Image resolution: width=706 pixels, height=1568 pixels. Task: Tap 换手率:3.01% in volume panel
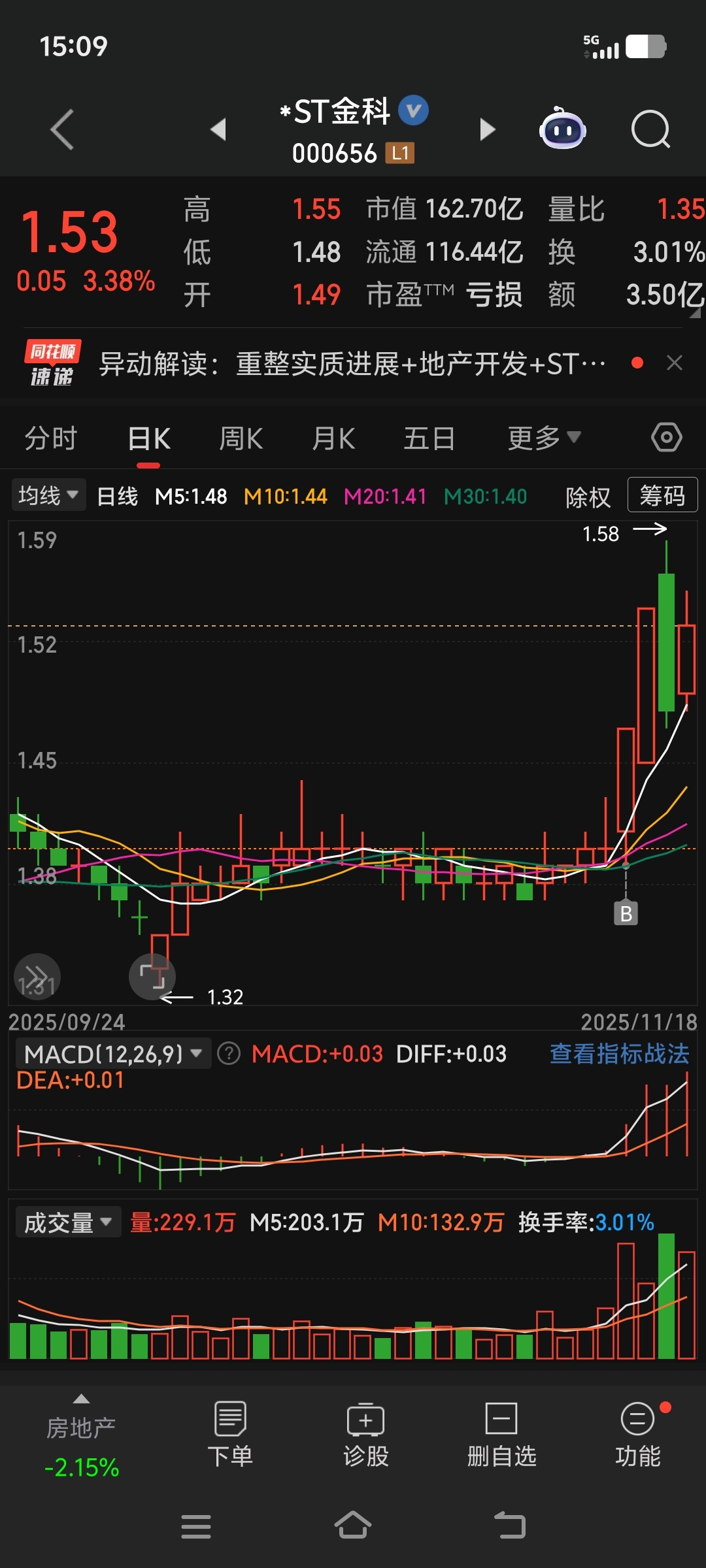pyautogui.click(x=586, y=1222)
